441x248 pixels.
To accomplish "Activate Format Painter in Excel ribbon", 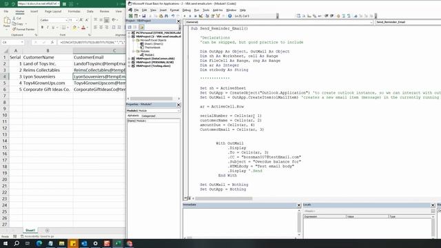I will click(x=23, y=29).
